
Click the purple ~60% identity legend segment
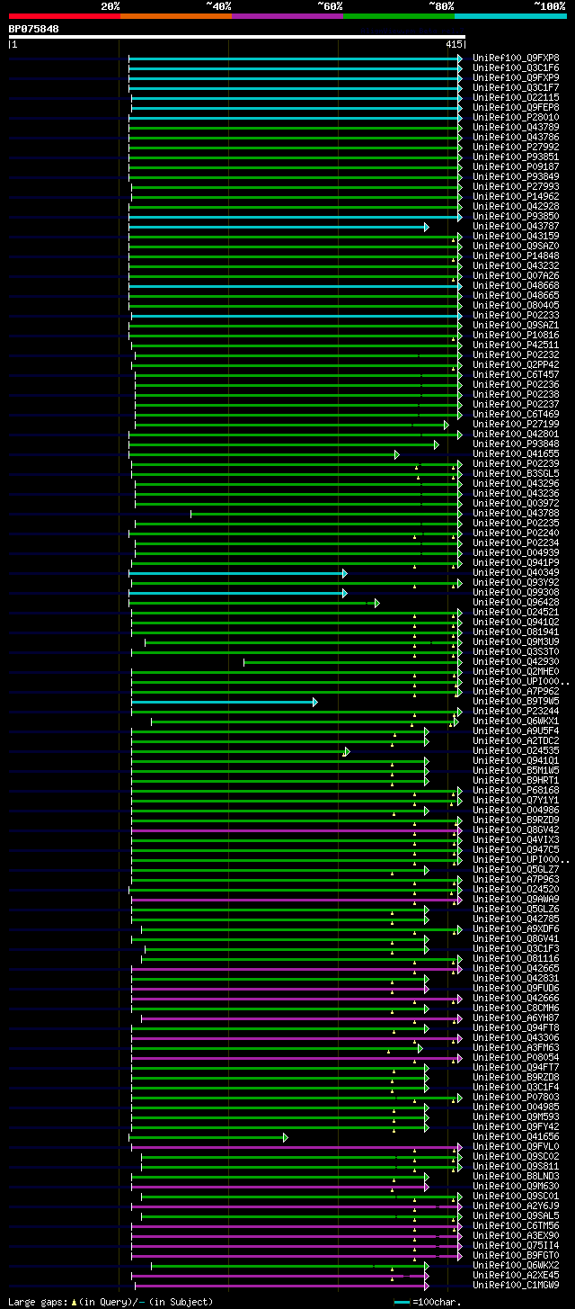pyautogui.click(x=287, y=16)
